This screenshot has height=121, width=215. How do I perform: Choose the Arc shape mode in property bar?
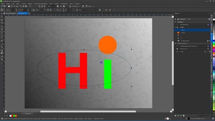(x=60, y=10)
